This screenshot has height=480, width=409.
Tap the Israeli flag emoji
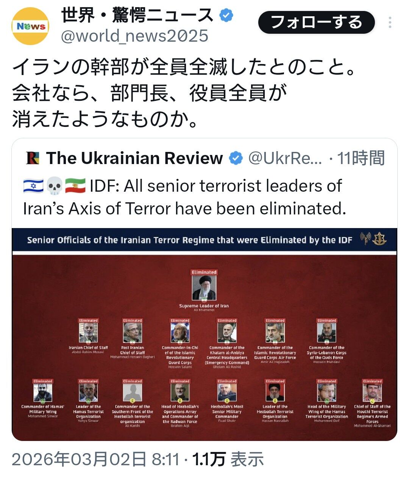33,186
